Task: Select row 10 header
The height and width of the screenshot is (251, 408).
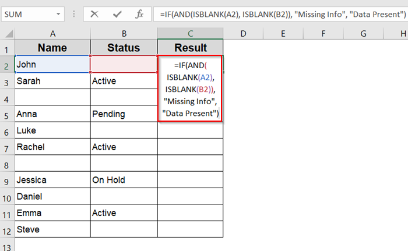Action: (7, 196)
